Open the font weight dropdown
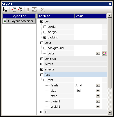The height and width of the screenshot is (117, 114). 98,107
